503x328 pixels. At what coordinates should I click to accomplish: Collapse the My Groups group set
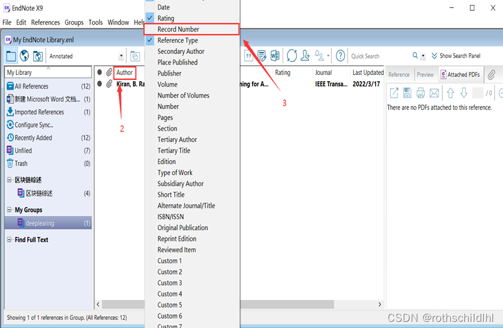click(9, 210)
